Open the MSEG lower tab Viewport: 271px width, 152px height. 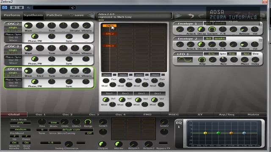coord(174,114)
